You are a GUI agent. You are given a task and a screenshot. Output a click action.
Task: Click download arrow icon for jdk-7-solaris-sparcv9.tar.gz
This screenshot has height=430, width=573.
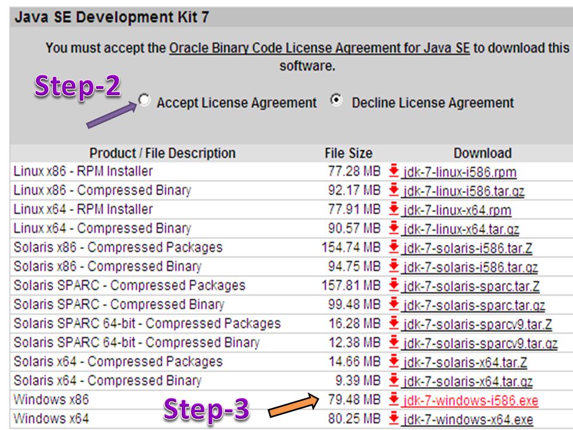pyautogui.click(x=393, y=342)
